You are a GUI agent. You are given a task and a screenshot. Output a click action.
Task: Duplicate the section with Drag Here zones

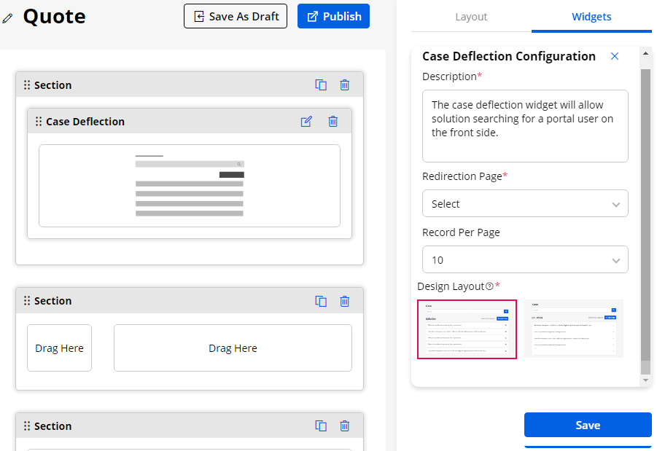(x=321, y=300)
